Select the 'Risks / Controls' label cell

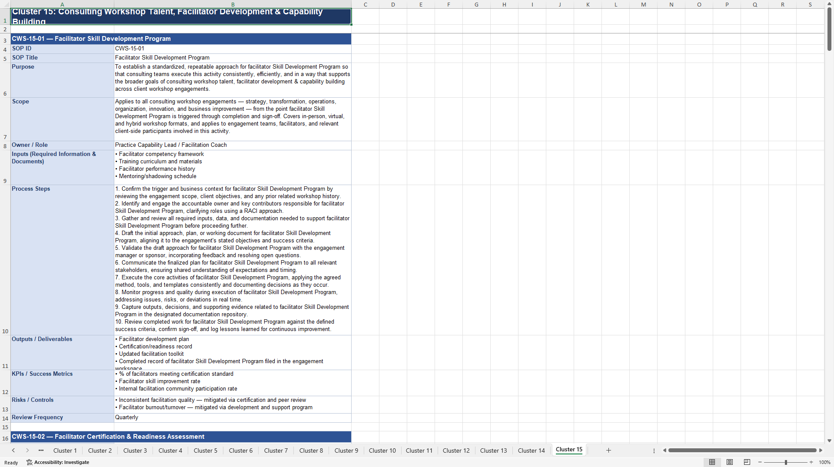(x=62, y=404)
